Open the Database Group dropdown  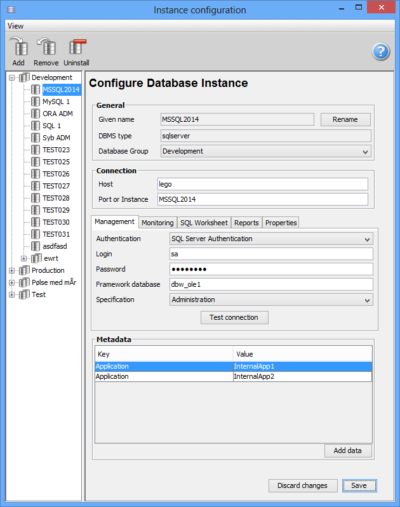point(265,152)
